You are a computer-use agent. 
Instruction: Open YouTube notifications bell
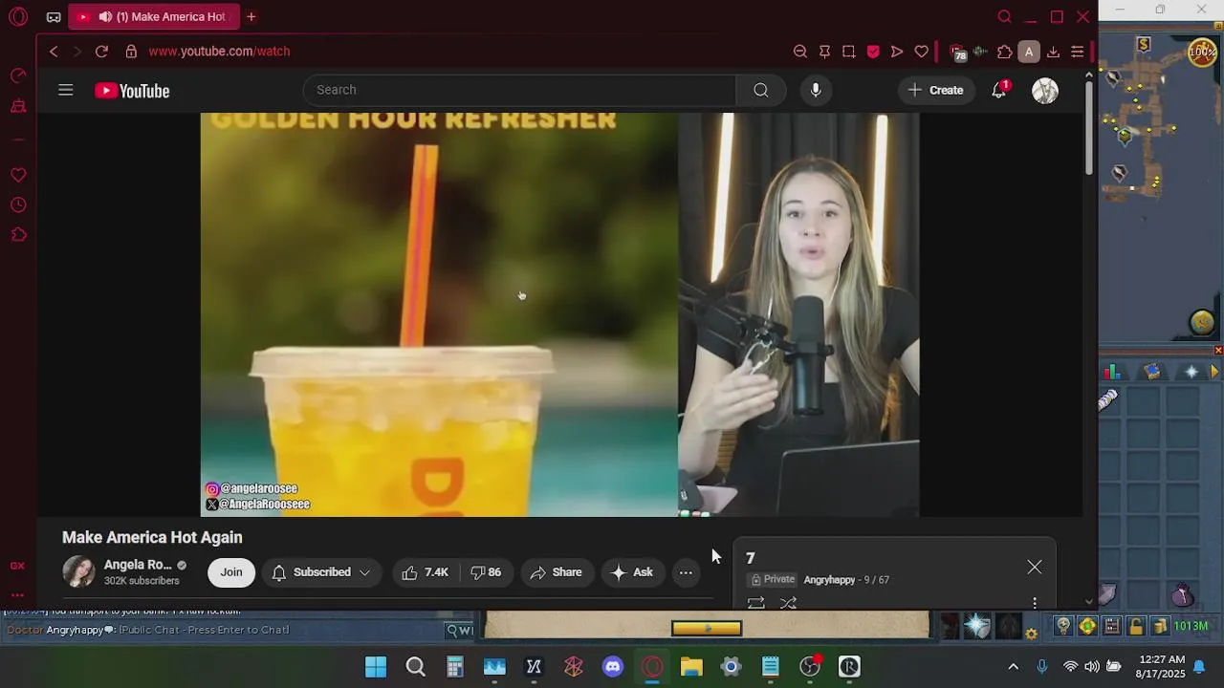999,90
